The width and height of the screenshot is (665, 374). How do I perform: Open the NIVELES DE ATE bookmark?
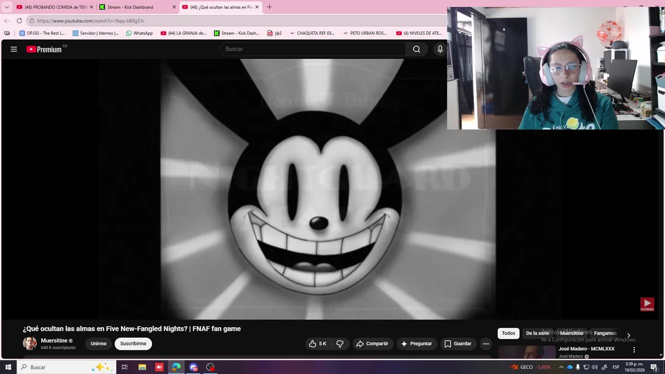[419, 33]
